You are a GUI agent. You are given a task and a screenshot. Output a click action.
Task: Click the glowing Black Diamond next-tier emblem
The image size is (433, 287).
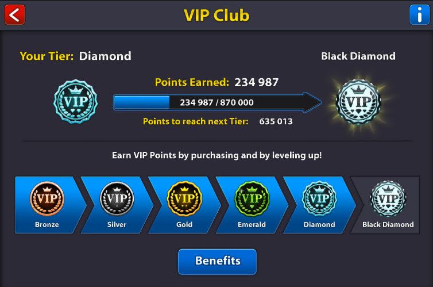click(358, 102)
